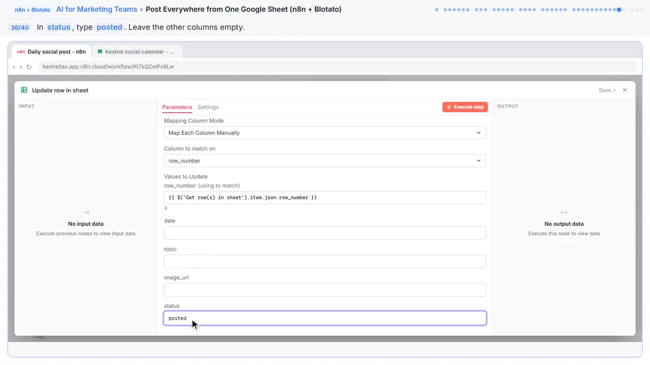Click the highlighted current step progress dot
Image resolution: width=650 pixels, height=365 pixels.
(619, 10)
